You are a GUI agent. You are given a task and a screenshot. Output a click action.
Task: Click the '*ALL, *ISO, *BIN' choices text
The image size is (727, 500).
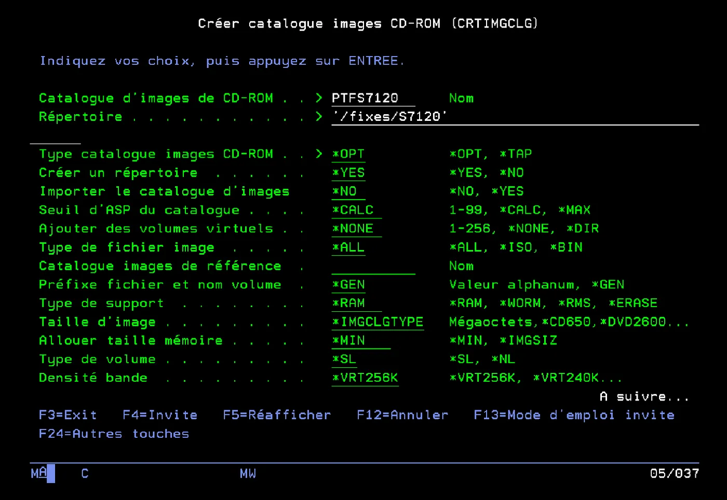pyautogui.click(x=516, y=247)
